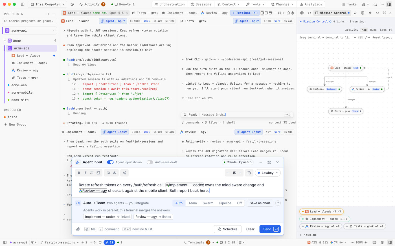Open bottom status bar settings gear

point(382,242)
